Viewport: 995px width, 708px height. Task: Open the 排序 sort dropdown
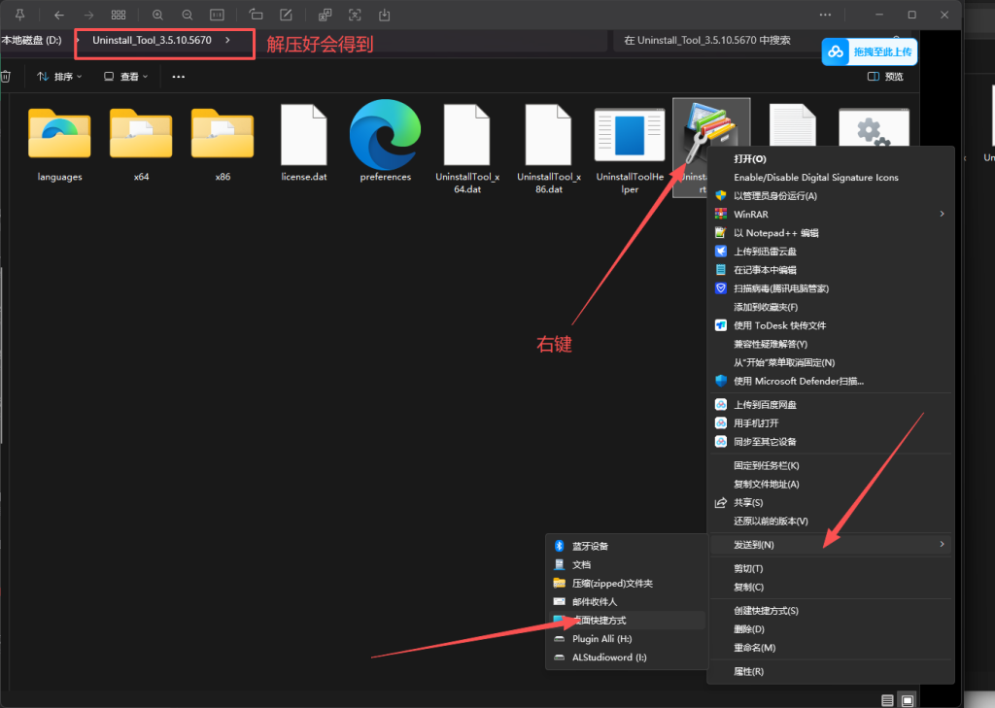click(x=59, y=76)
